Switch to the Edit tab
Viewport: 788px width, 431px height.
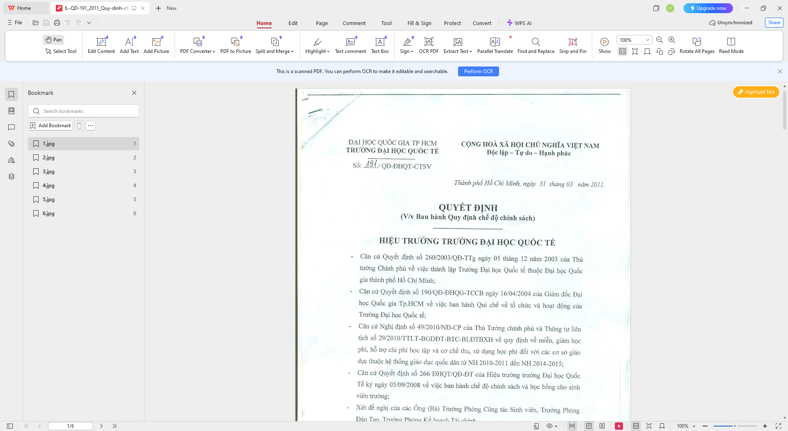[x=293, y=23]
